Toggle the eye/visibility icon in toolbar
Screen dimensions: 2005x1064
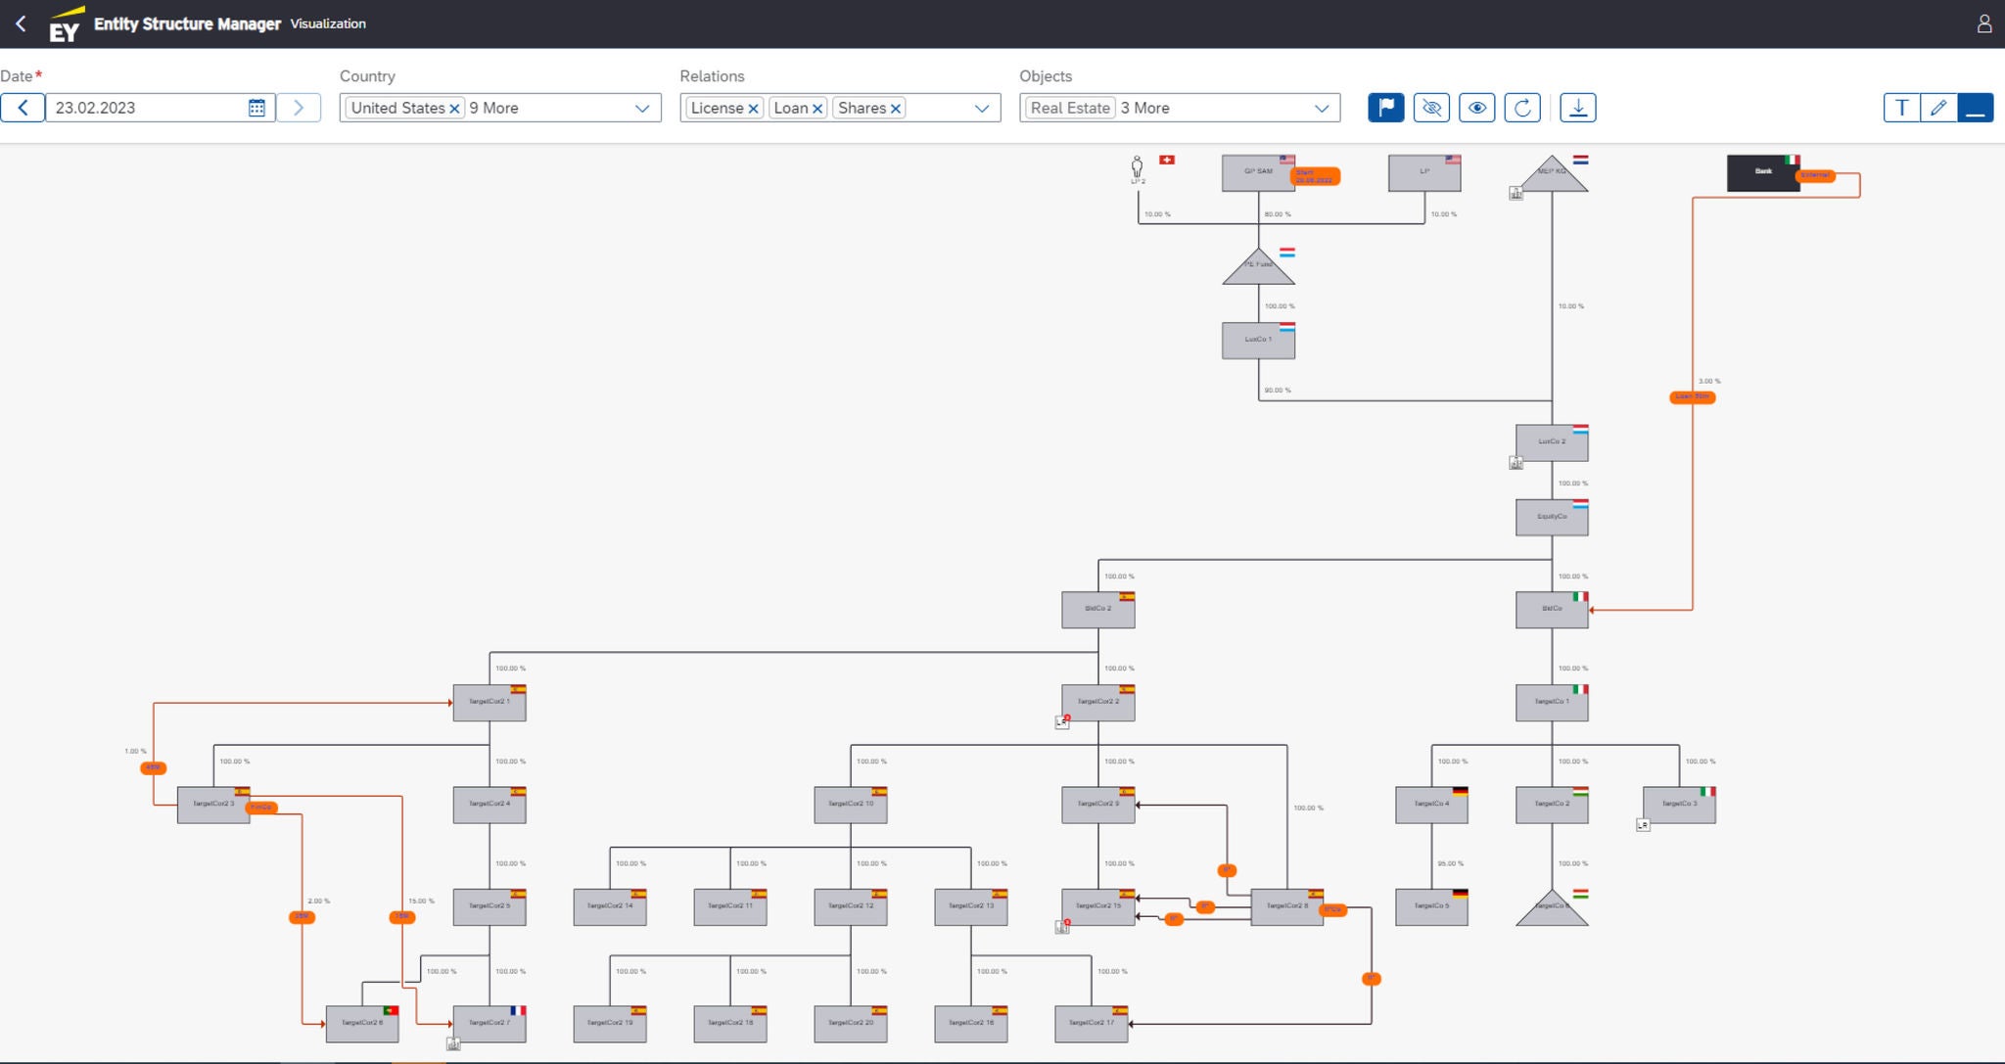click(1477, 108)
